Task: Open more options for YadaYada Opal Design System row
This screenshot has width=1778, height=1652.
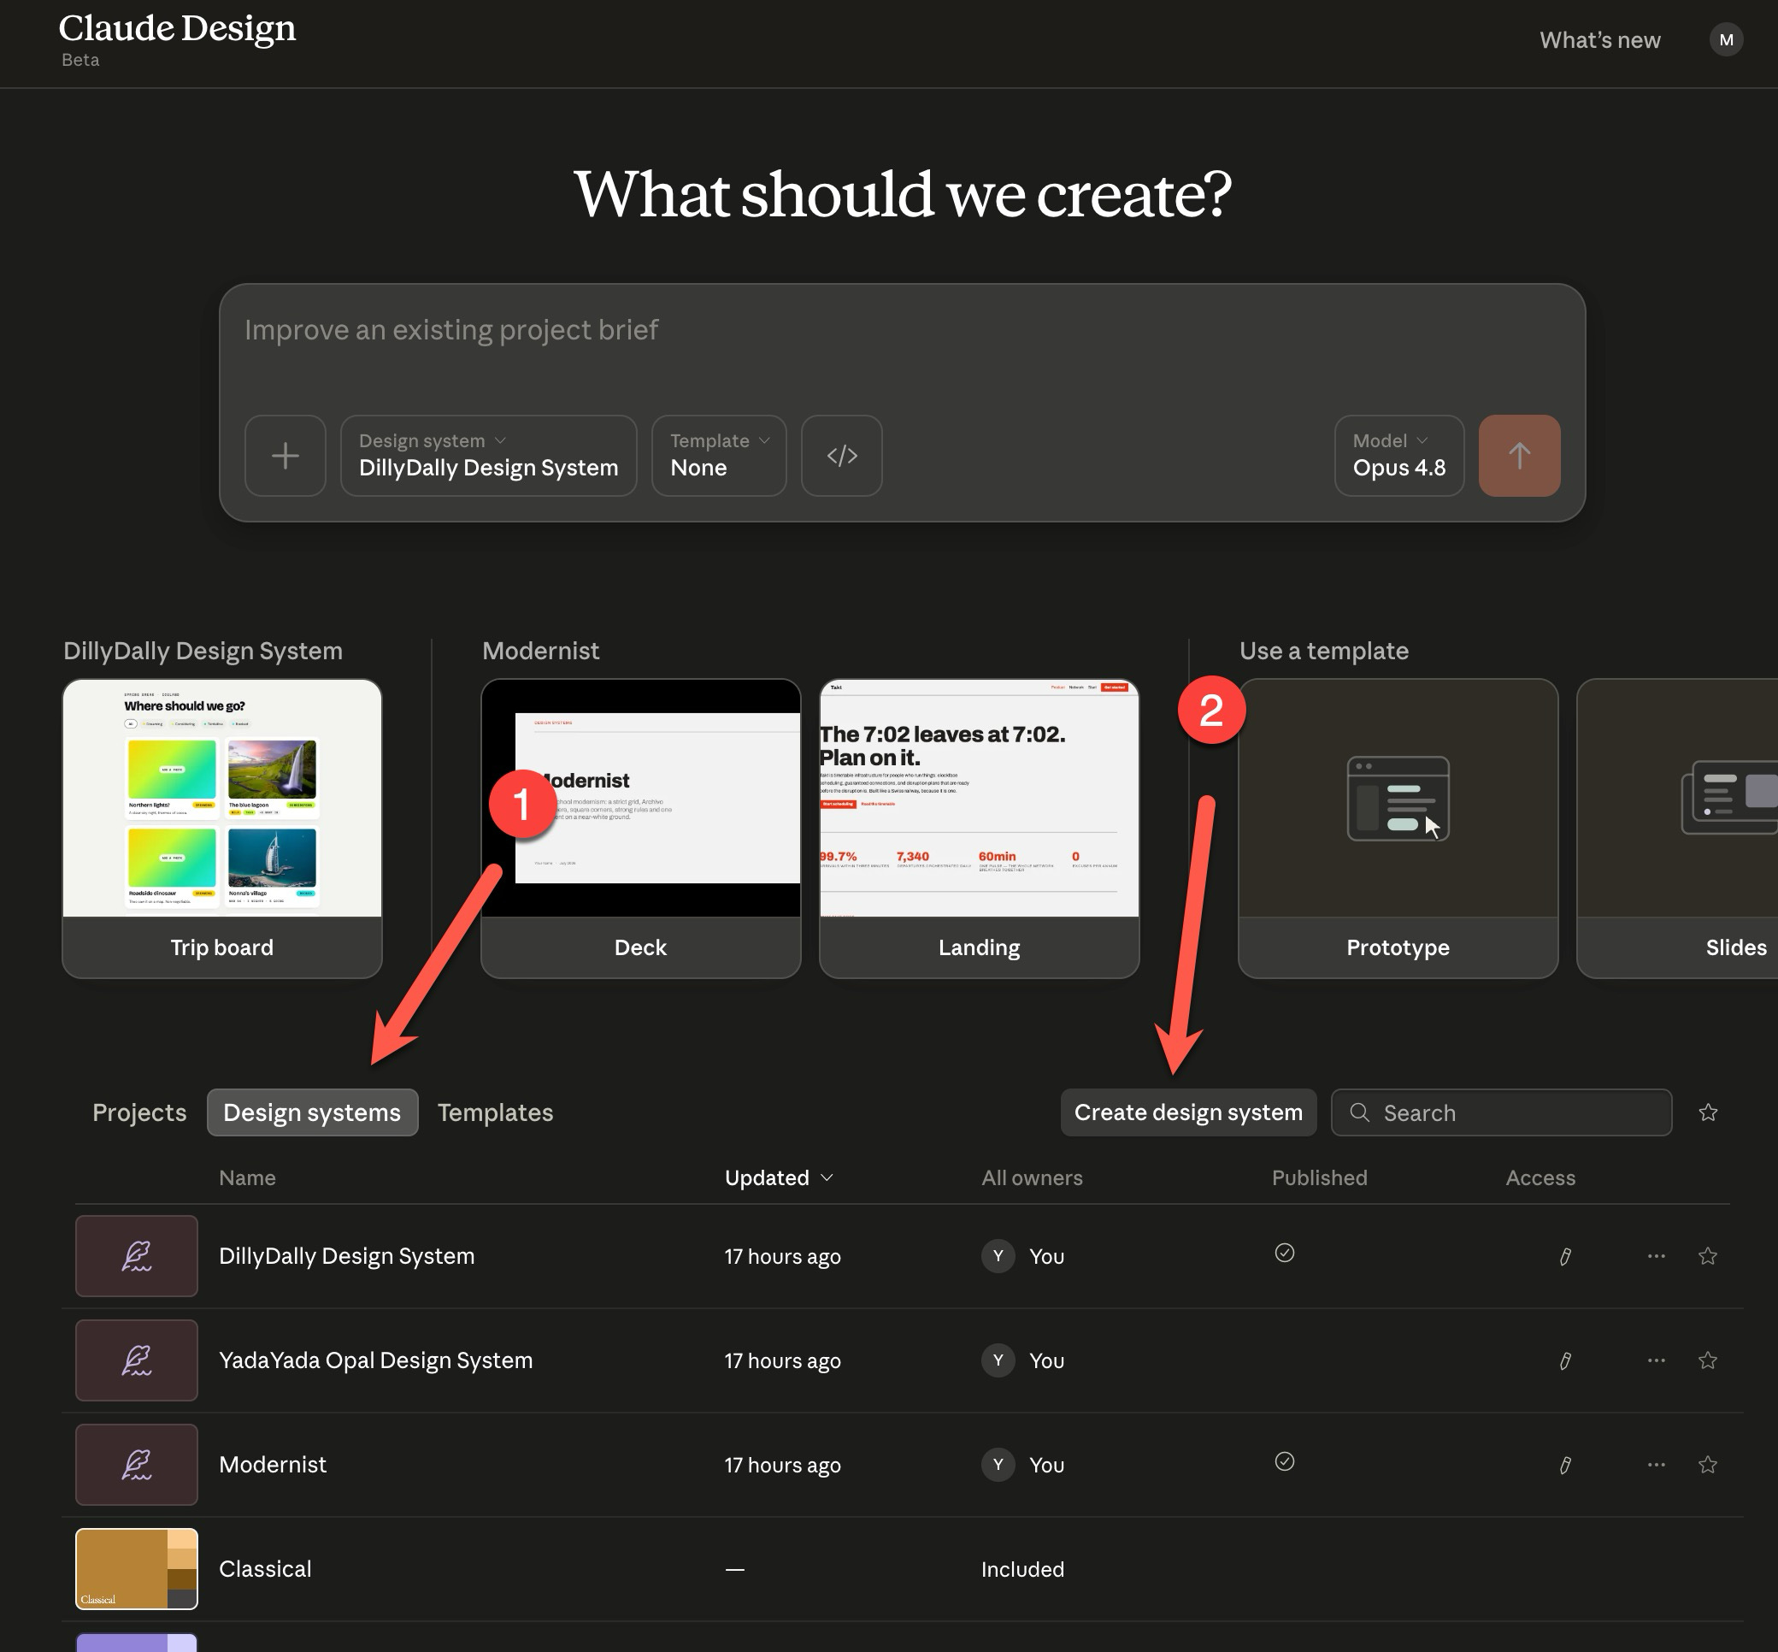Action: point(1657,1360)
